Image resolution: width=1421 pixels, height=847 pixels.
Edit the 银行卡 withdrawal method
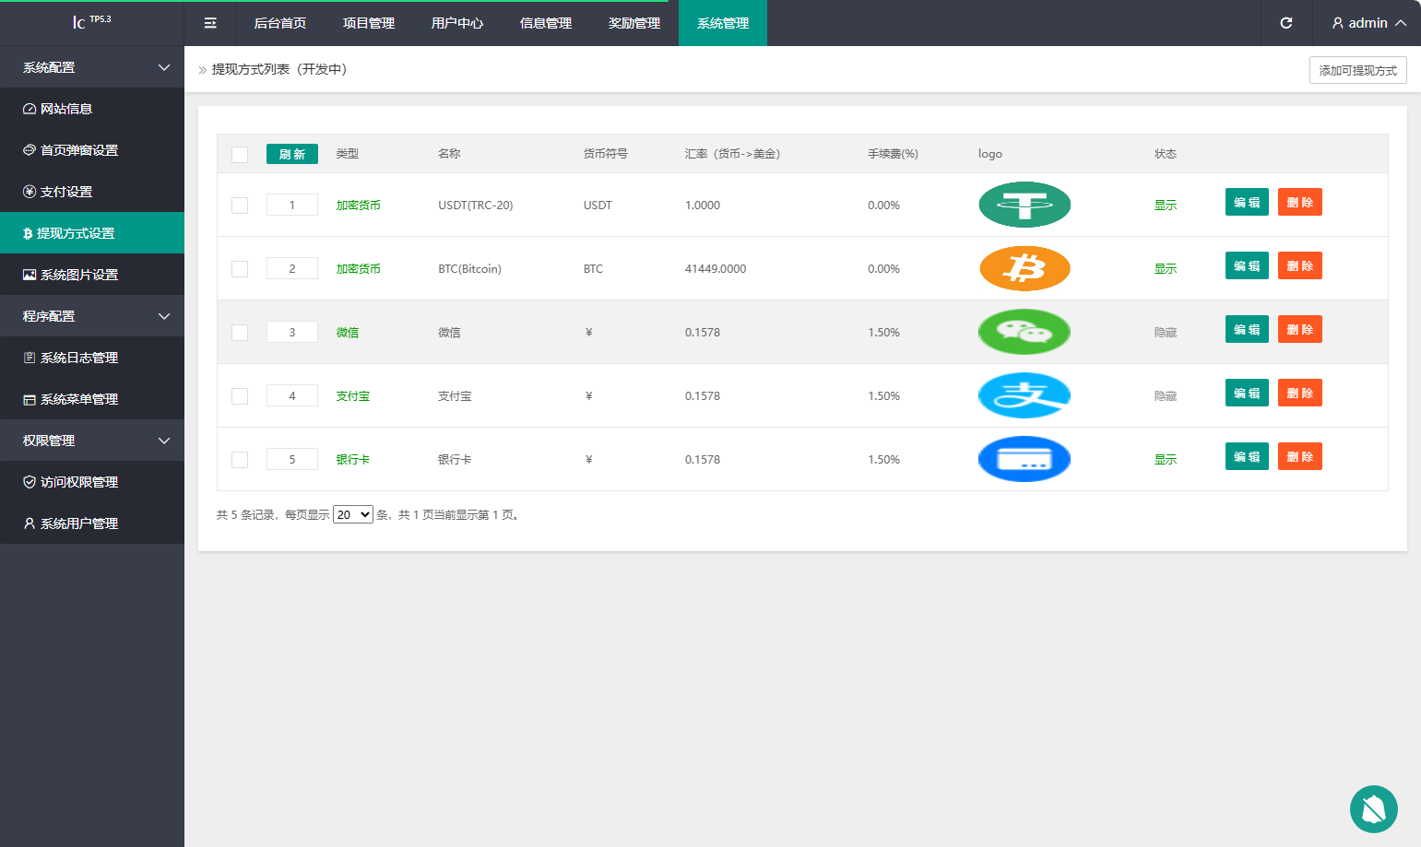pos(1247,456)
